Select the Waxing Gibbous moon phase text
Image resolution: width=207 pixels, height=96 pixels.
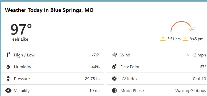(x=191, y=91)
